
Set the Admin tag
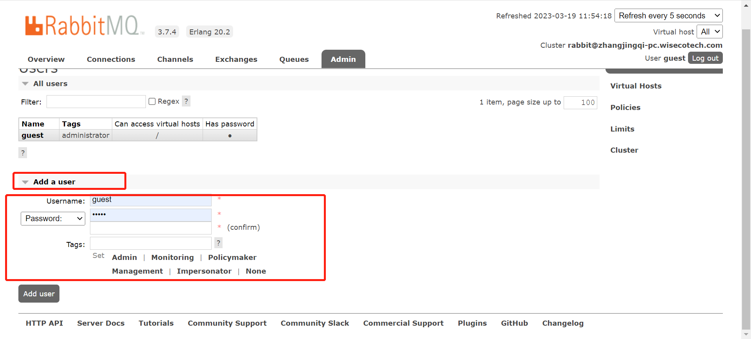click(x=124, y=258)
